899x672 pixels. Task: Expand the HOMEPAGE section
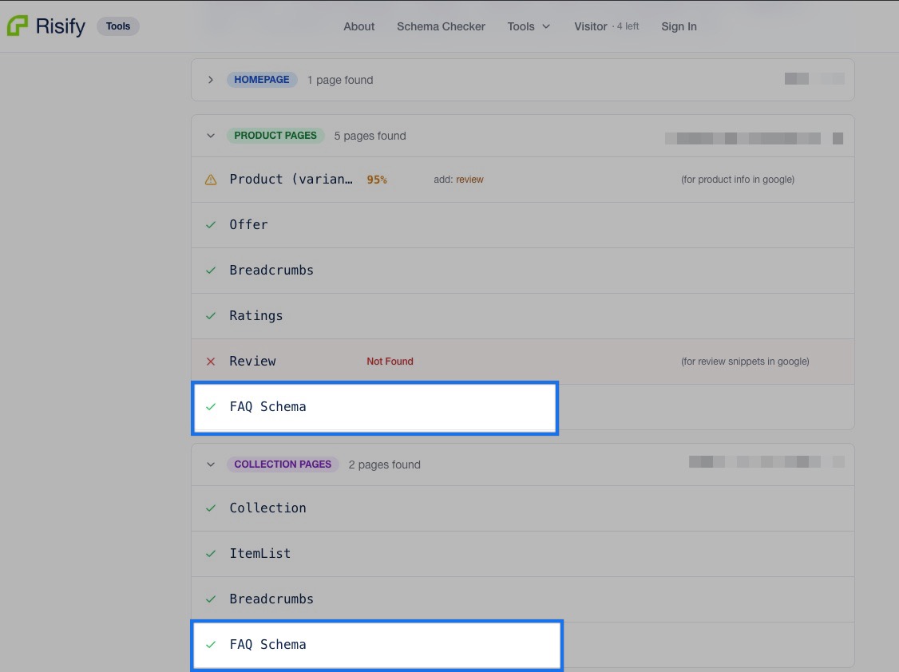point(210,80)
